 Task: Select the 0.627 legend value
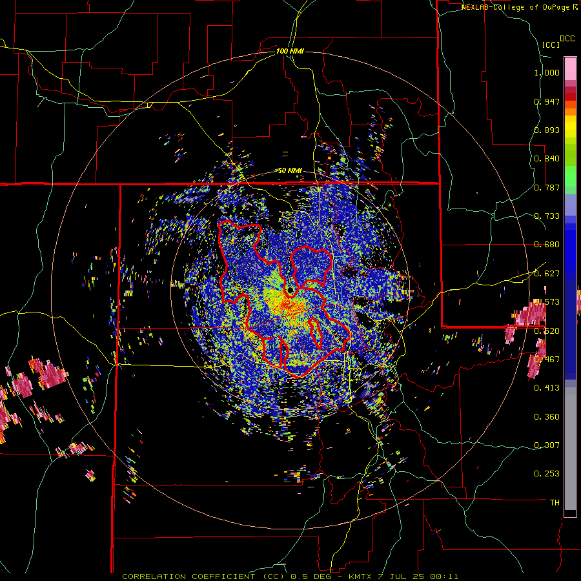(547, 274)
